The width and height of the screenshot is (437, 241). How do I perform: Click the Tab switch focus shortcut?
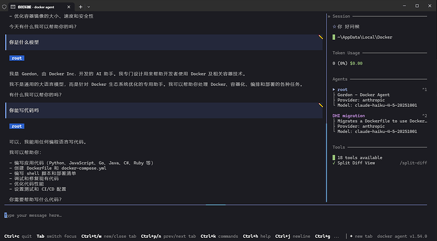[56, 237]
